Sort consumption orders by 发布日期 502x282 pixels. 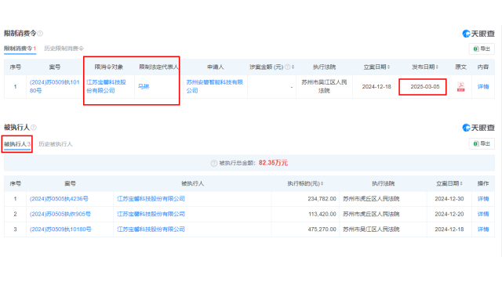tap(437, 67)
